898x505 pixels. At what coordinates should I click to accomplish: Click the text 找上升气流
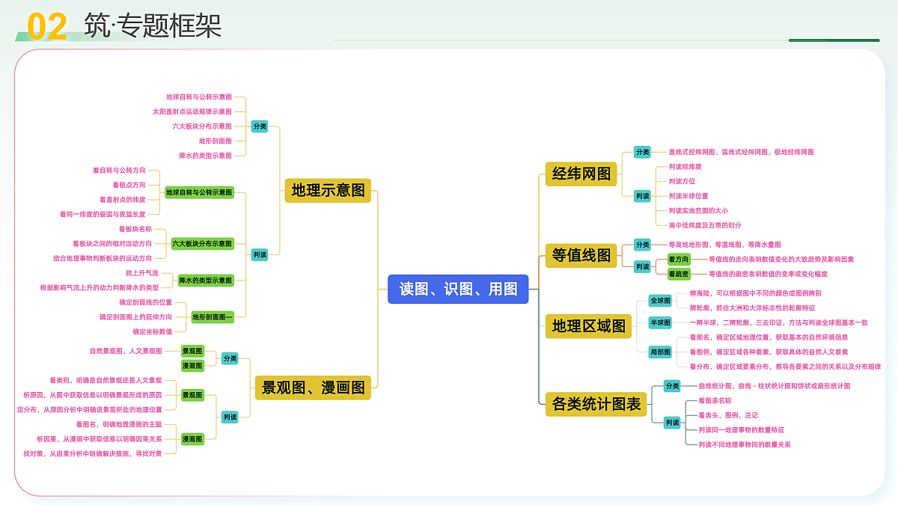coord(142,273)
